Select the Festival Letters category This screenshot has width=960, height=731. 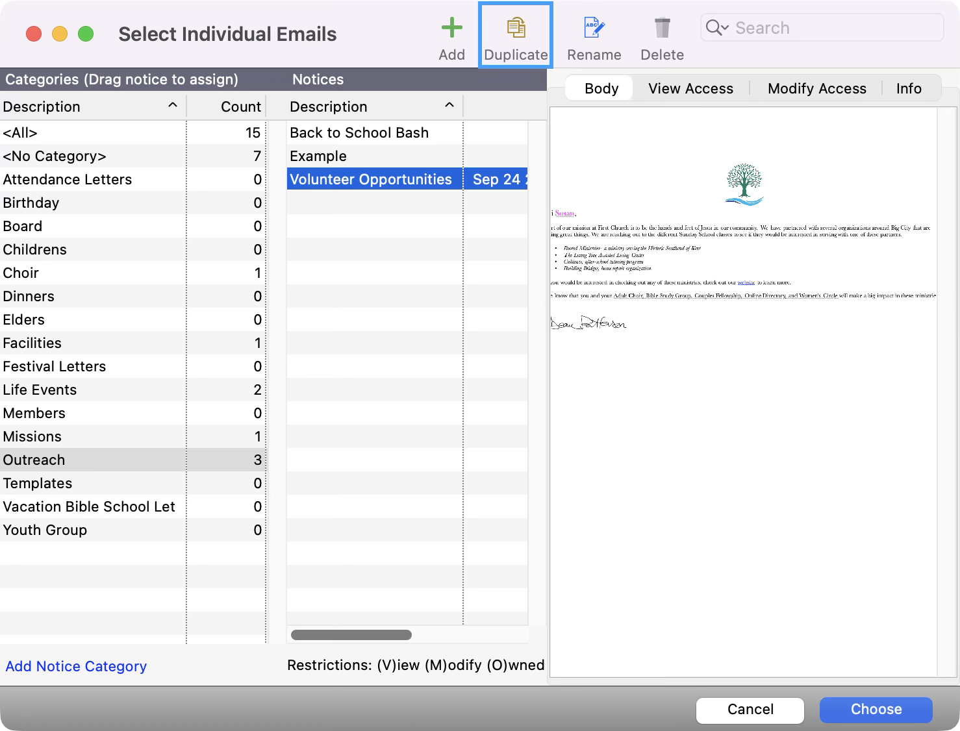[133, 366]
